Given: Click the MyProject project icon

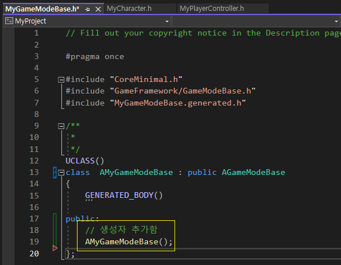Looking at the screenshot, I should 9,21.
